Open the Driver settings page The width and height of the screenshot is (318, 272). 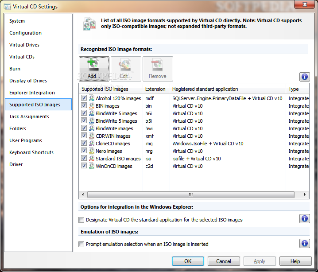click(38, 164)
